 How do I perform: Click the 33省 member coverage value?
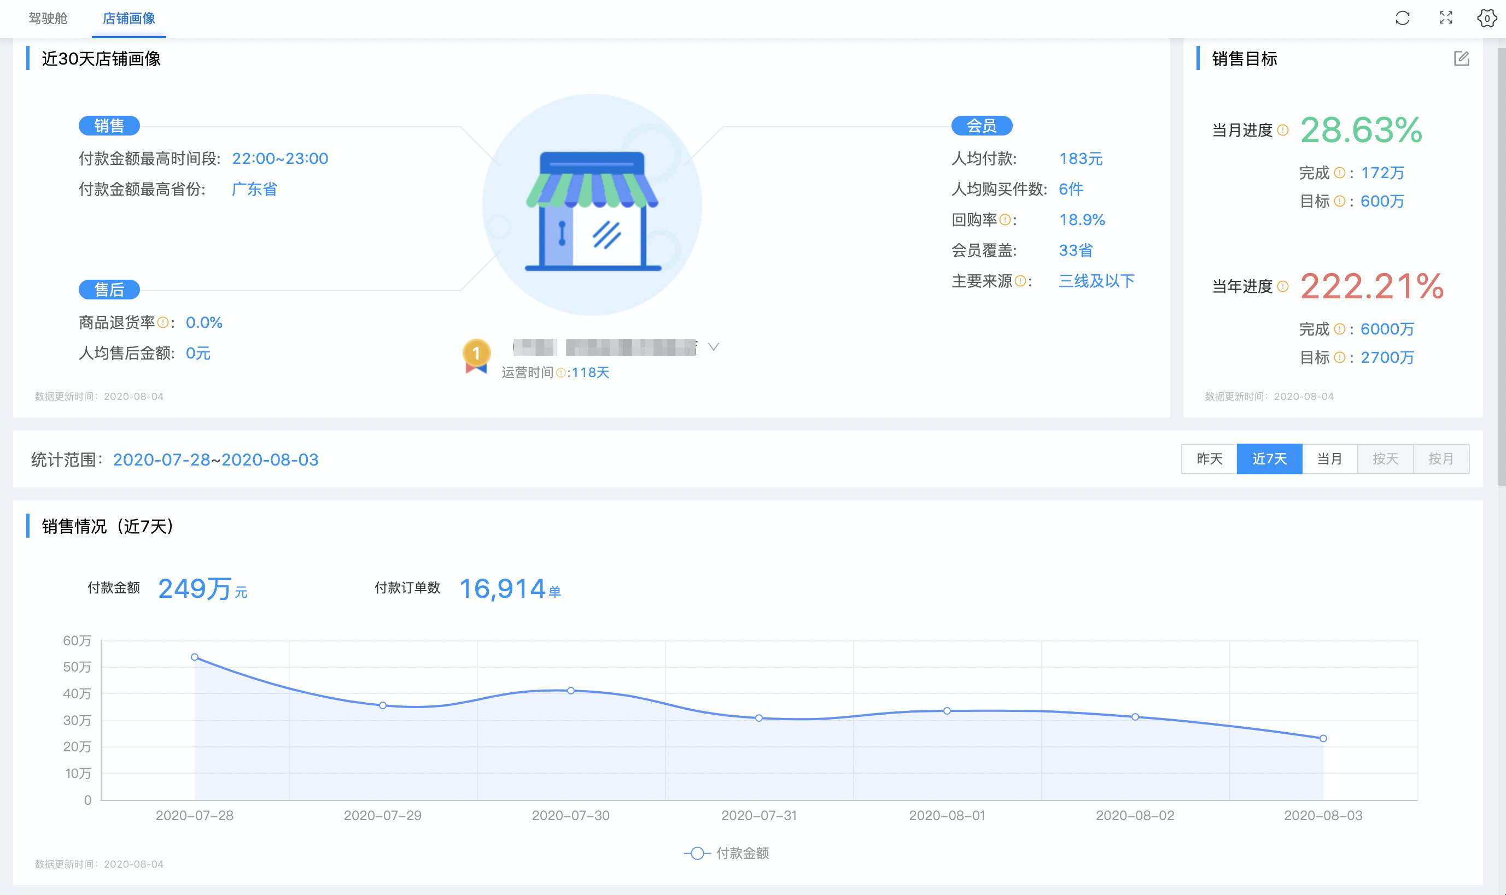(1076, 250)
